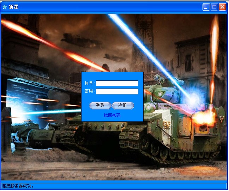Close the 新星 window

(222, 7)
